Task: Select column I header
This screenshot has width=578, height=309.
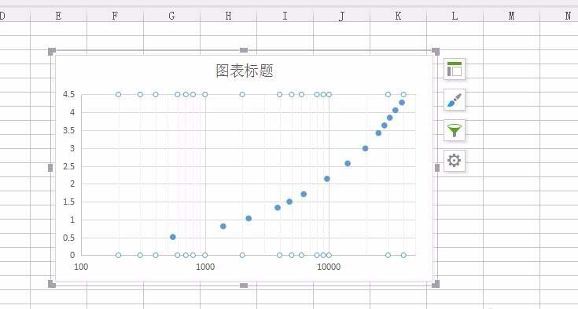Action: click(285, 16)
